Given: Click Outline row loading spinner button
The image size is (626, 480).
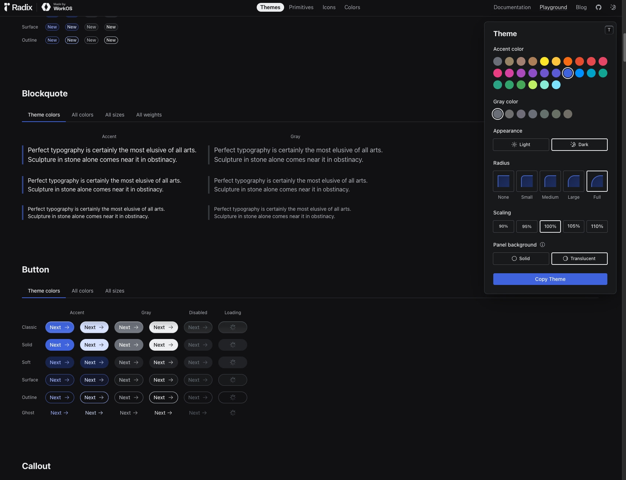Looking at the screenshot, I should (233, 397).
